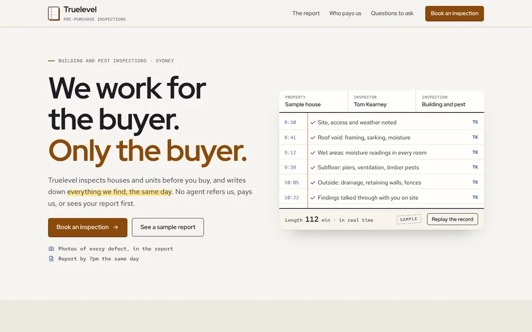The height and width of the screenshot is (332, 532).
Task: Click See a sample report button
Action: tap(167, 227)
